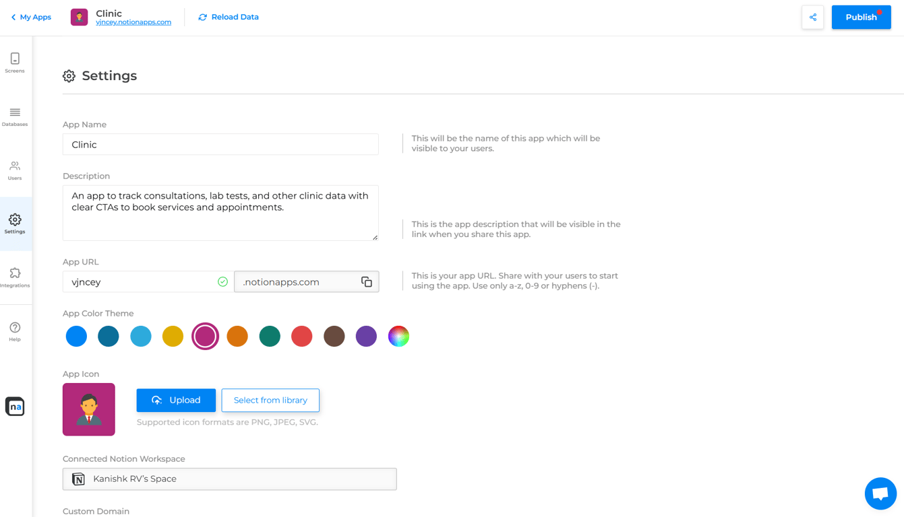Upload a new app icon
The width and height of the screenshot is (904, 517).
(176, 401)
